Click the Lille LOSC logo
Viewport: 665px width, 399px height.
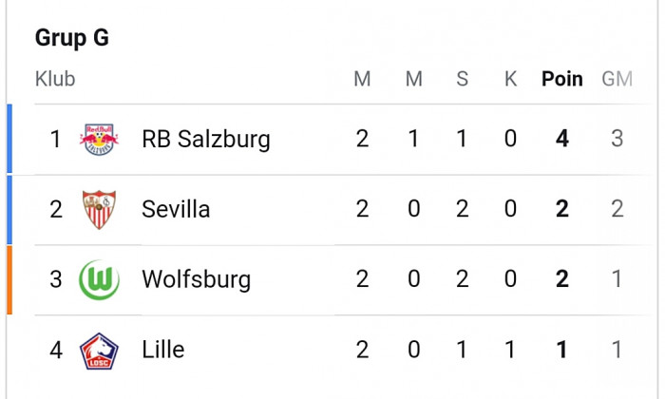tap(99, 351)
